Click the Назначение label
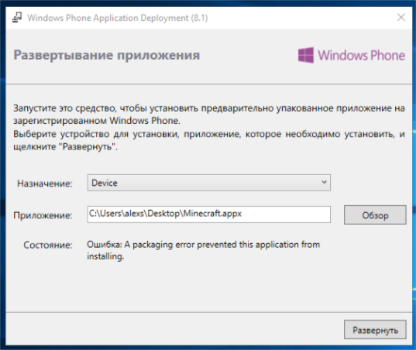416x350 pixels. (45, 184)
